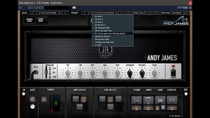This screenshot has height=118, width=210.
Task: Click the Bank minus button
Action: (34, 13)
